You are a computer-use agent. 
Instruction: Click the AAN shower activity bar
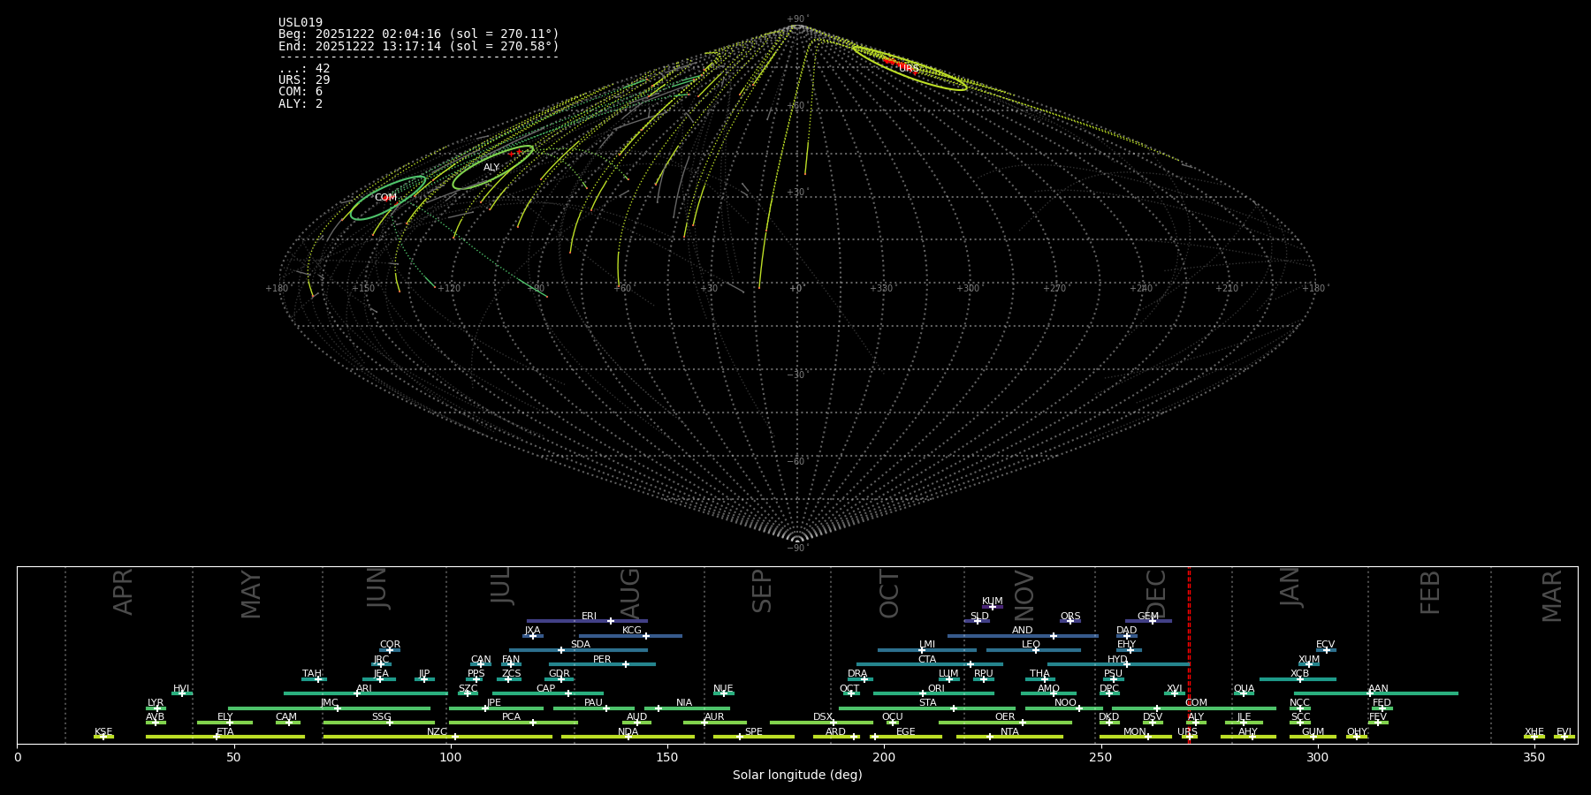pyautogui.click(x=1414, y=693)
